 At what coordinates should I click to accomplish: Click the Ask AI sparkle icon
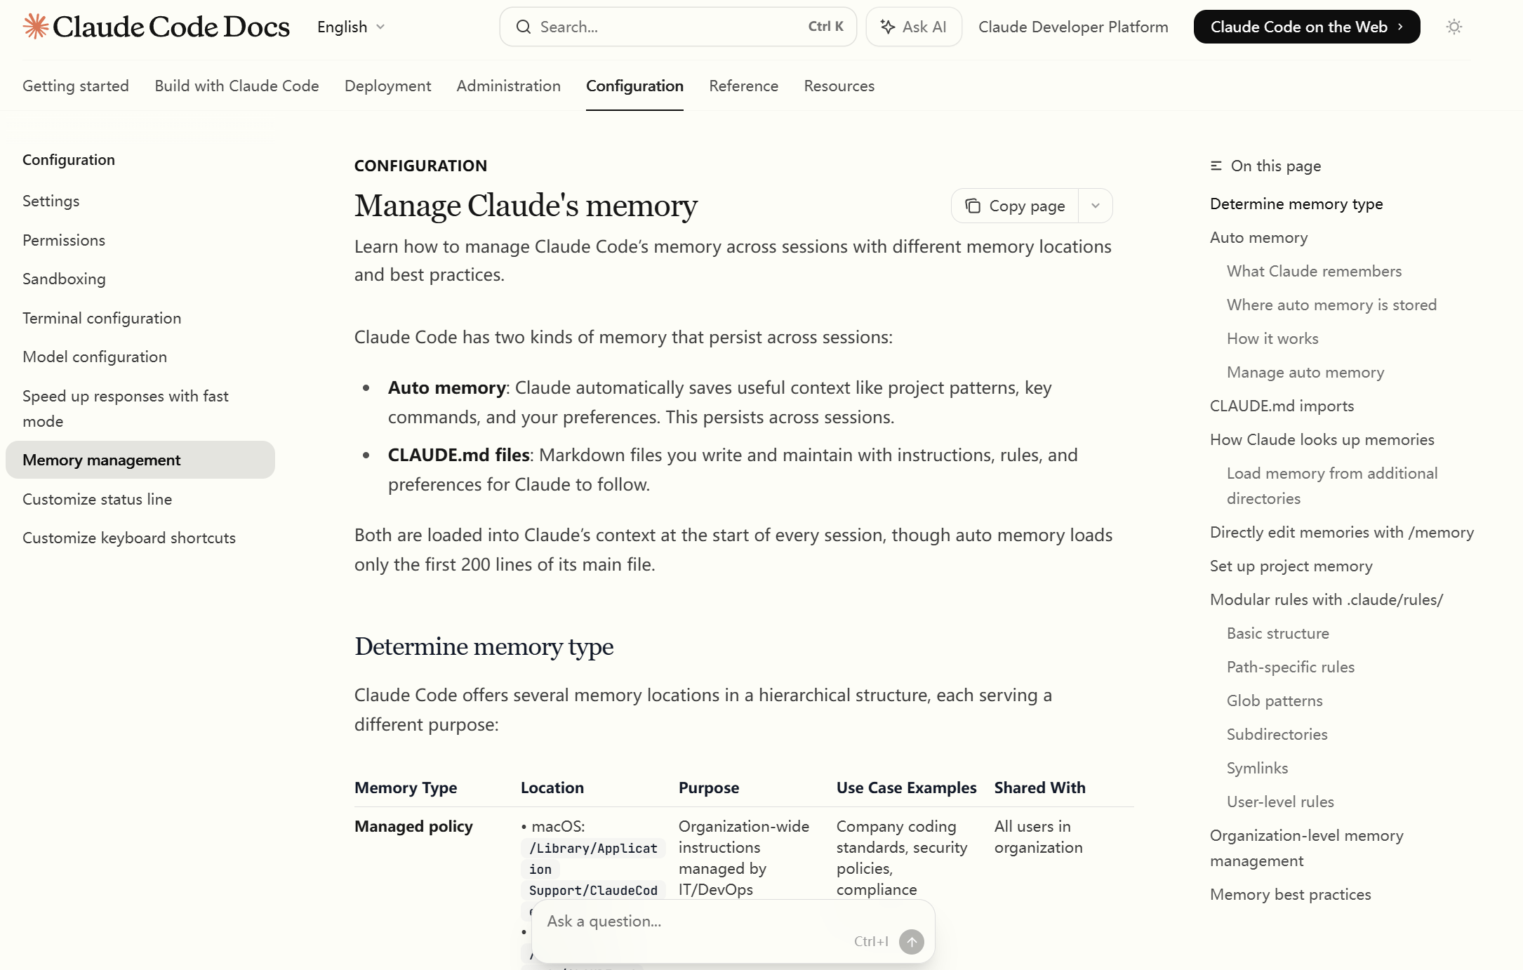[887, 27]
